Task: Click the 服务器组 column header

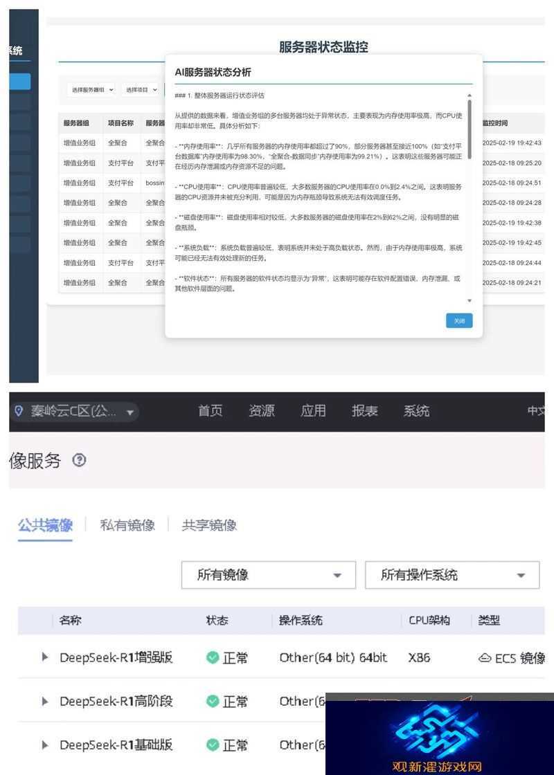Action: pos(76,123)
